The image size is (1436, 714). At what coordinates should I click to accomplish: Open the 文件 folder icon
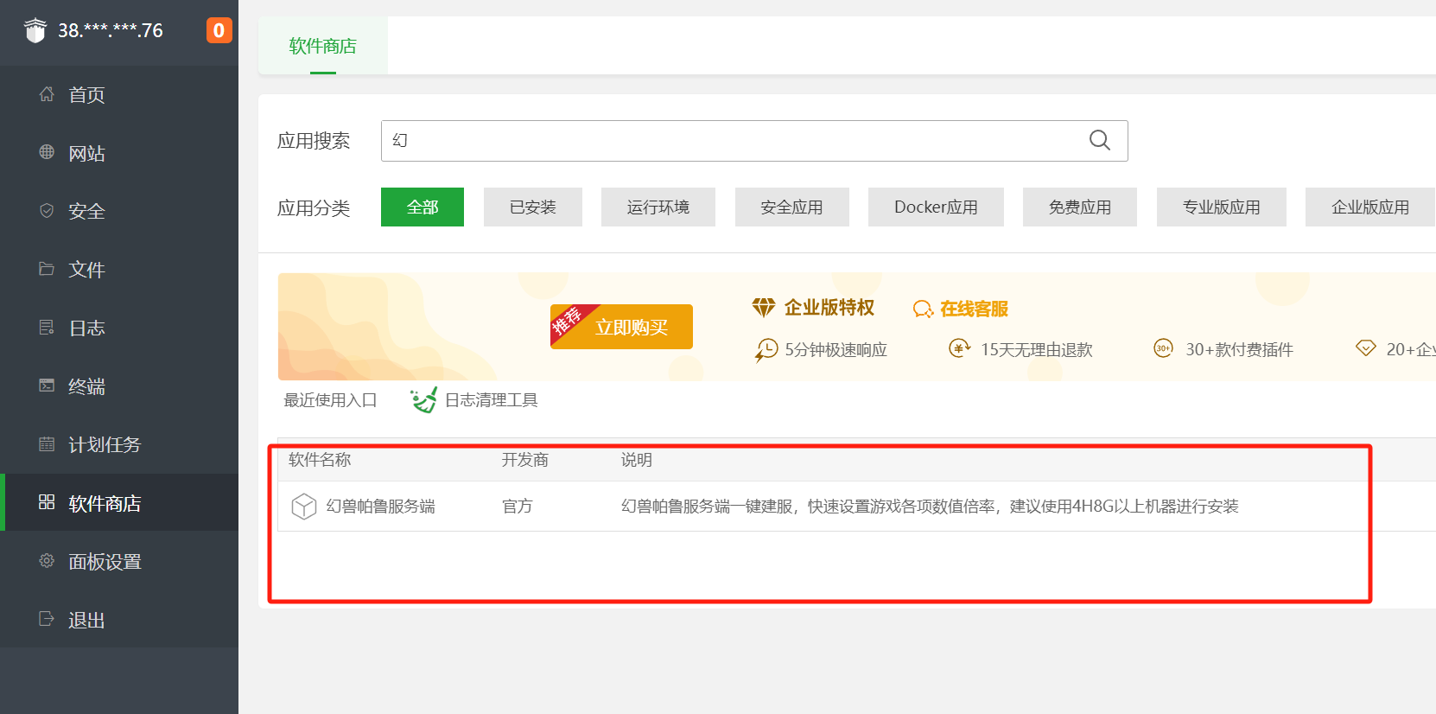coord(47,269)
